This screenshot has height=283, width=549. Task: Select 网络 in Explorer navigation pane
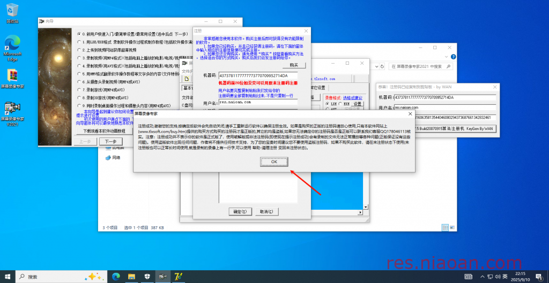tap(113, 158)
